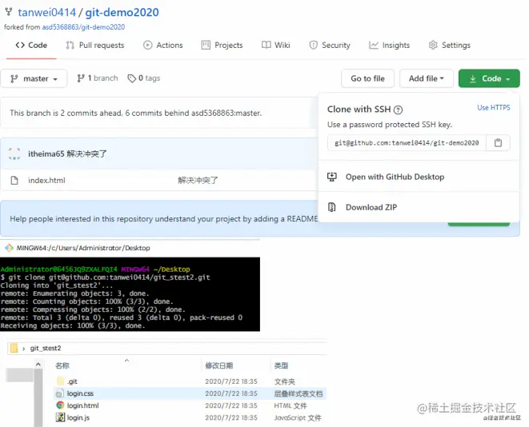The height and width of the screenshot is (427, 529).
Task: Click the Chrome icon of login.html
Action: pyautogui.click(x=60, y=405)
